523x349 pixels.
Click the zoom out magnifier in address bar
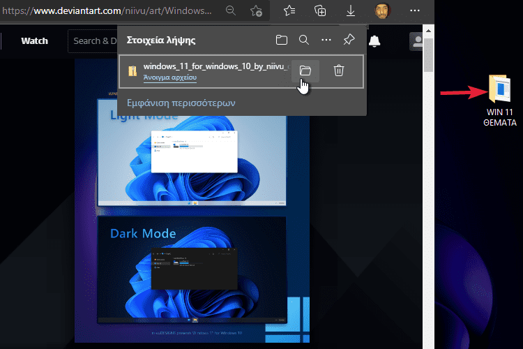click(x=231, y=10)
